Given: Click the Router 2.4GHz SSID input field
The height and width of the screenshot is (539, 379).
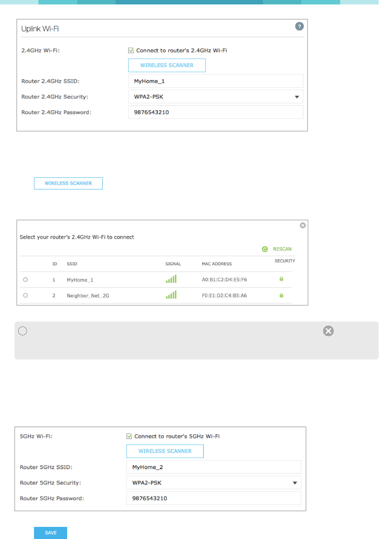Looking at the screenshot, I should click(x=216, y=81).
